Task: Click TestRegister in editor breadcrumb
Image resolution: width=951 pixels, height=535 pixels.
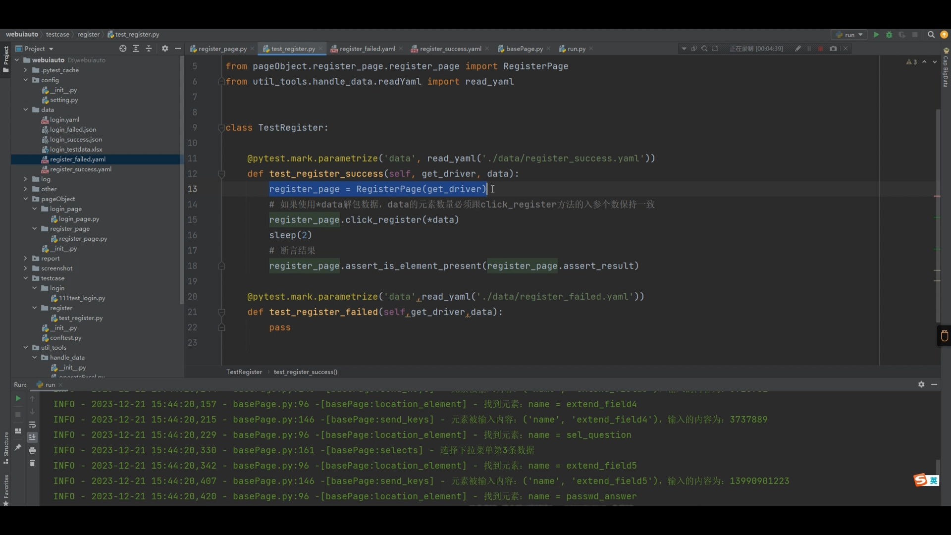Action: [x=244, y=372]
